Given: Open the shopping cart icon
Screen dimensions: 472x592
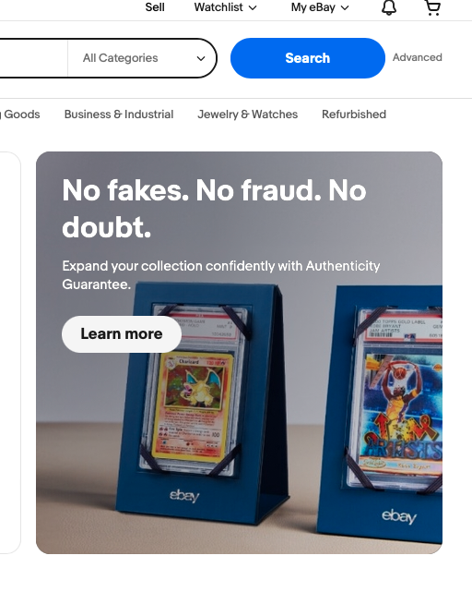Looking at the screenshot, I should point(432,7).
